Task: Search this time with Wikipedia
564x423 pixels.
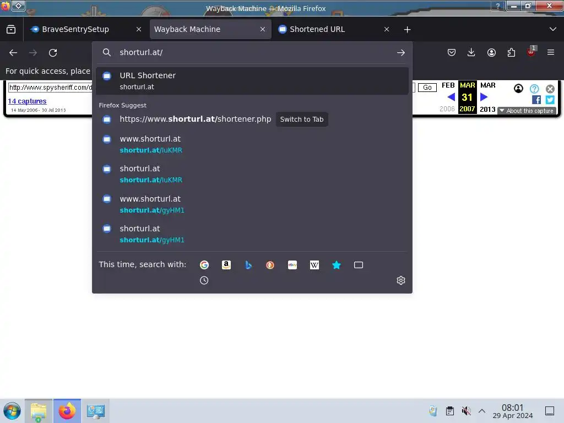Action: (314, 265)
